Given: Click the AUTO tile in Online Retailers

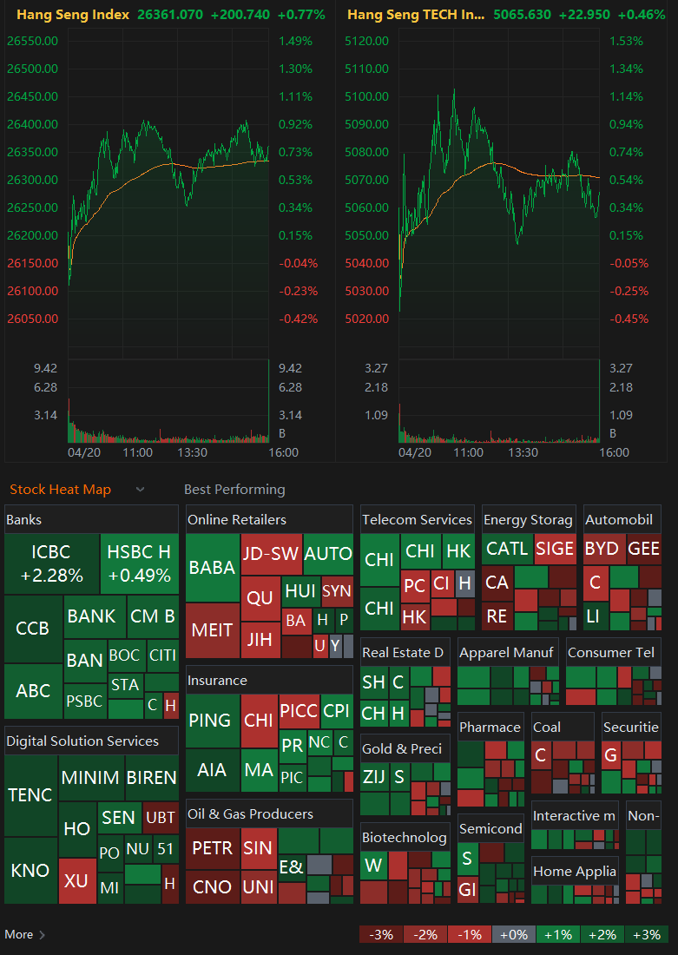Looking at the screenshot, I should [x=328, y=554].
